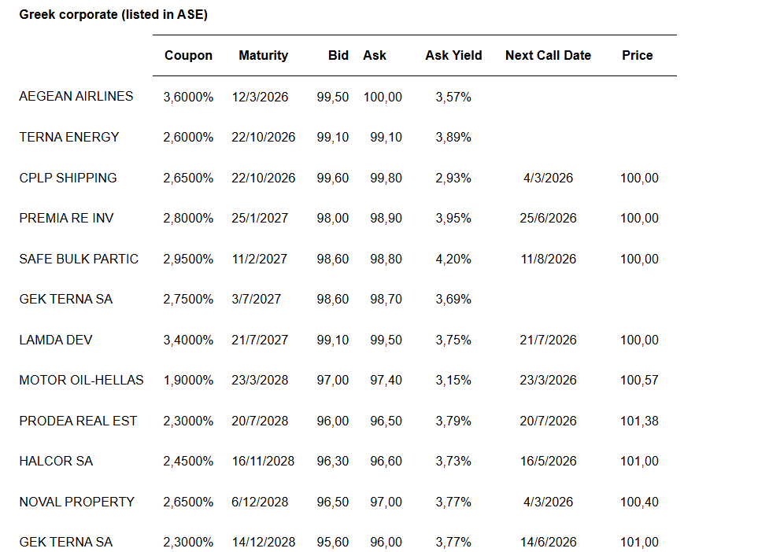The height and width of the screenshot is (552, 769).
Task: Click the Maturity column header
Action: coord(263,56)
